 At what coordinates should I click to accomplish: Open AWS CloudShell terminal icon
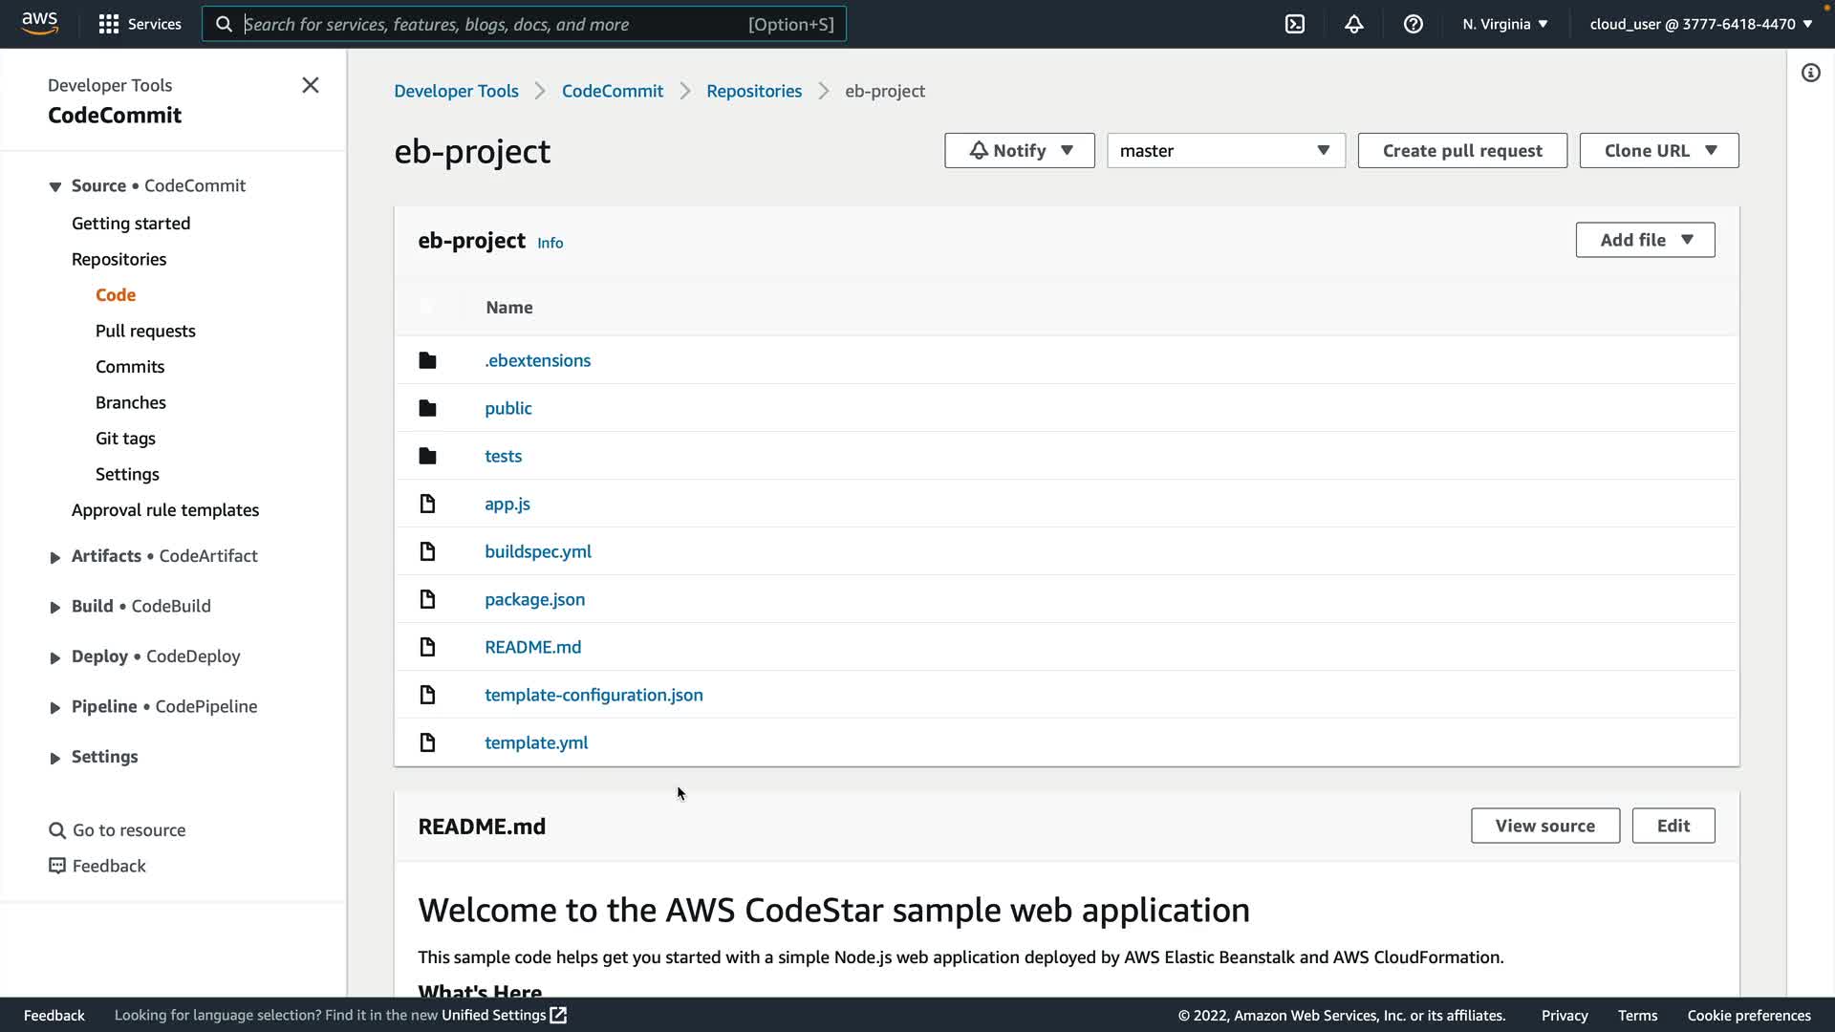1295,24
